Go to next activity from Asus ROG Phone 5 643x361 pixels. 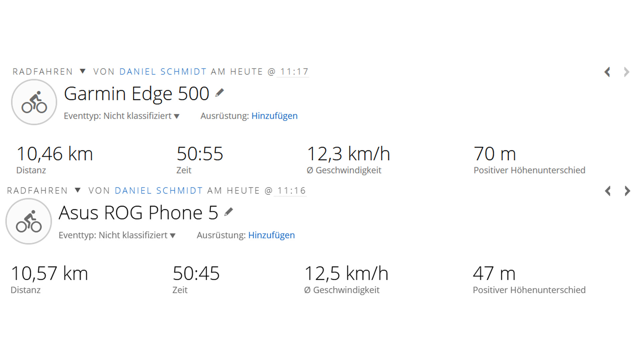click(627, 191)
